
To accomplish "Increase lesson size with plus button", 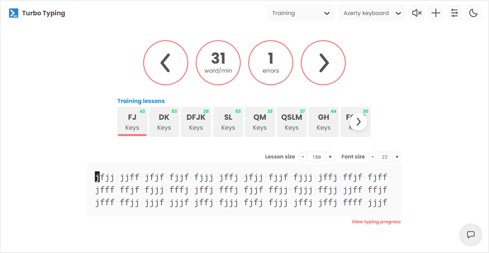I will pos(330,157).
